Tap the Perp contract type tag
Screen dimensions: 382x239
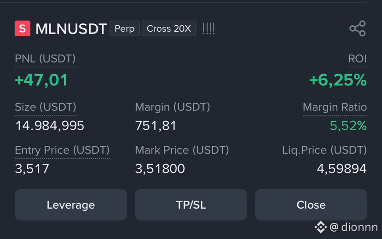[x=124, y=28]
